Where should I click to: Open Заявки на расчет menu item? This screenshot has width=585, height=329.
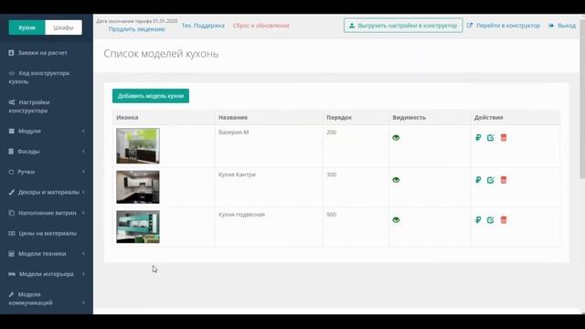tap(47, 53)
